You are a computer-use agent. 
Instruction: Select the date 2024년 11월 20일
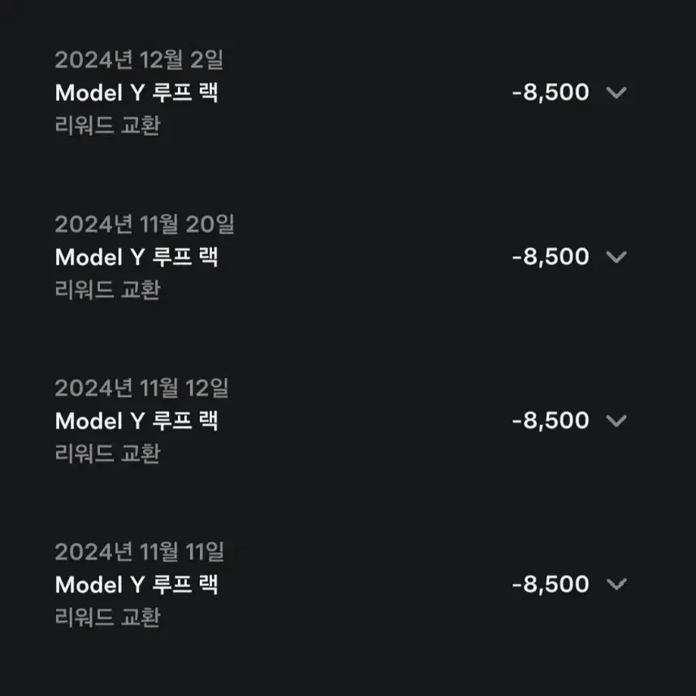coord(145,224)
